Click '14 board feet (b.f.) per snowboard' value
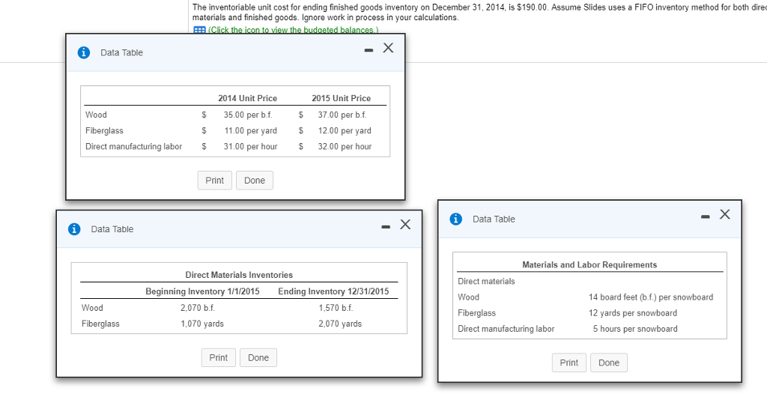 [651, 297]
